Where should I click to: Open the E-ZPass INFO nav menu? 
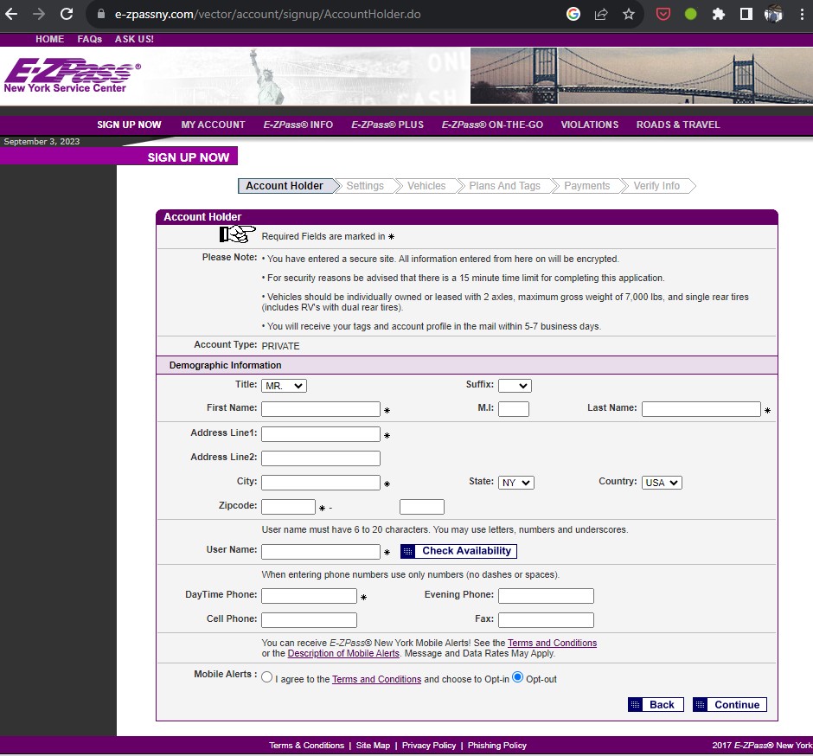coord(298,125)
